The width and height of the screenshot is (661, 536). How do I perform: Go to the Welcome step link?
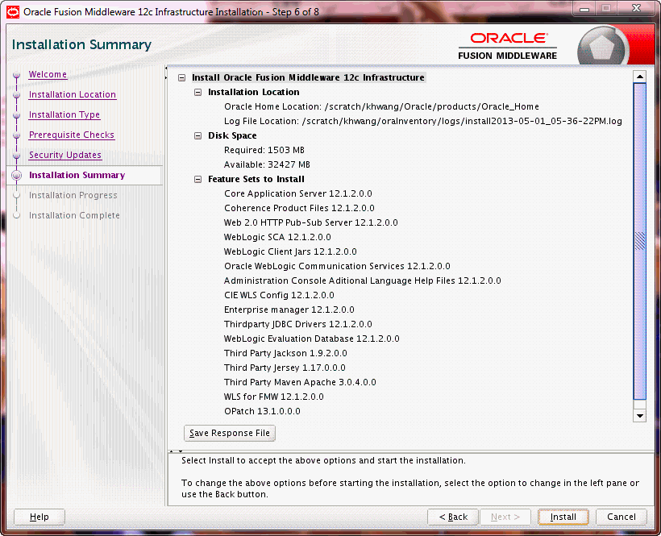(48, 74)
